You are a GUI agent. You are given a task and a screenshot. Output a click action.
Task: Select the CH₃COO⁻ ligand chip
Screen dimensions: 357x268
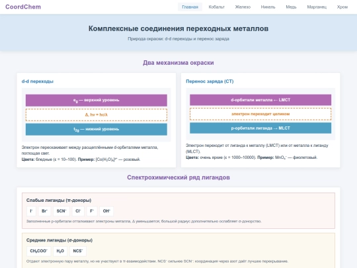tap(39, 251)
